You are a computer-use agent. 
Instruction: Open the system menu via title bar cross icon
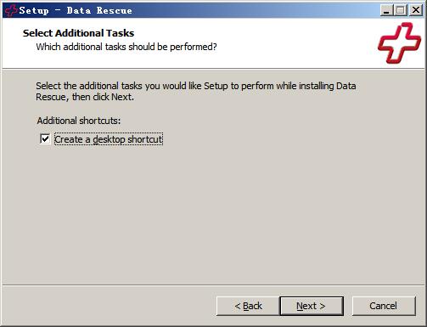pos(11,10)
